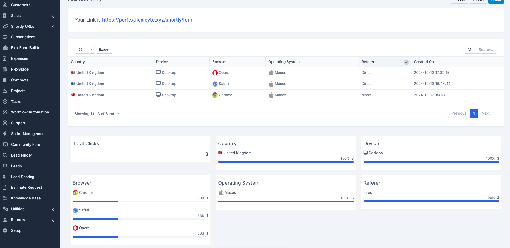The image size is (510, 248).
Task: Click 'Showing 1 to 3 of 3 entries' text
Action: (98, 114)
